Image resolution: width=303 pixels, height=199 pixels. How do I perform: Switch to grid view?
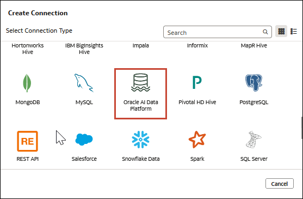[x=281, y=31]
